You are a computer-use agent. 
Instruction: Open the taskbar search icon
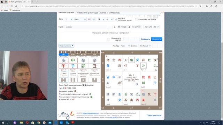pos(8,123)
